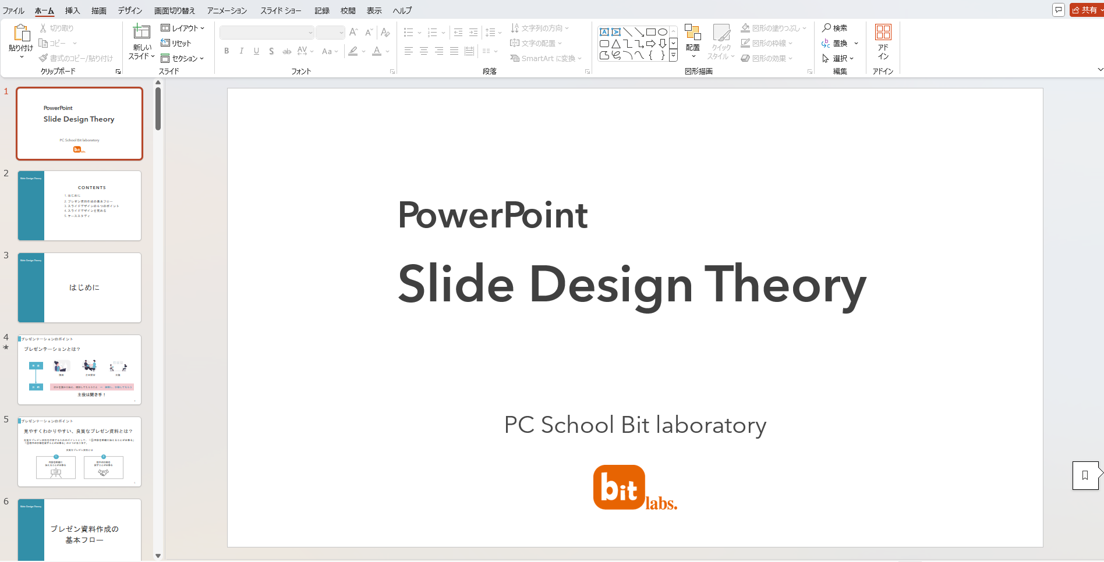Switch to the Slide Show (スライド ショー) tab
The height and width of the screenshot is (562, 1104).
click(281, 10)
